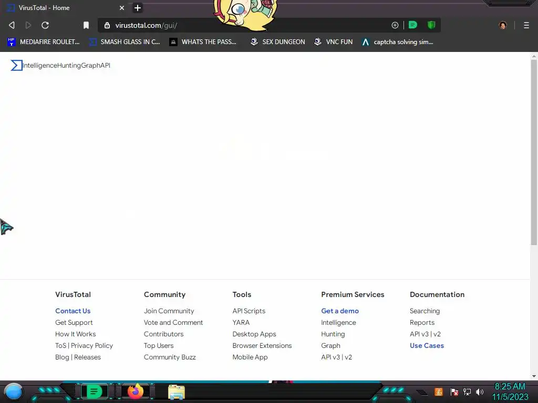Open the Releases footer link
This screenshot has height=403, width=538.
(88, 357)
